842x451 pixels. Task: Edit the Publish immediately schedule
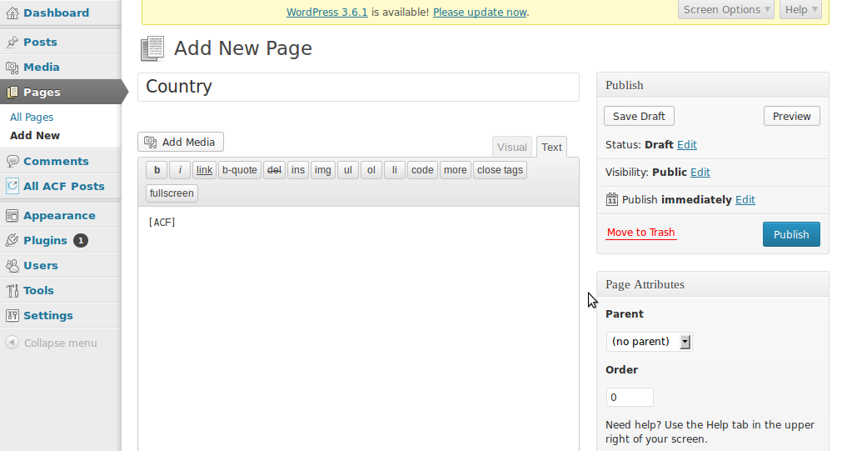pos(745,199)
